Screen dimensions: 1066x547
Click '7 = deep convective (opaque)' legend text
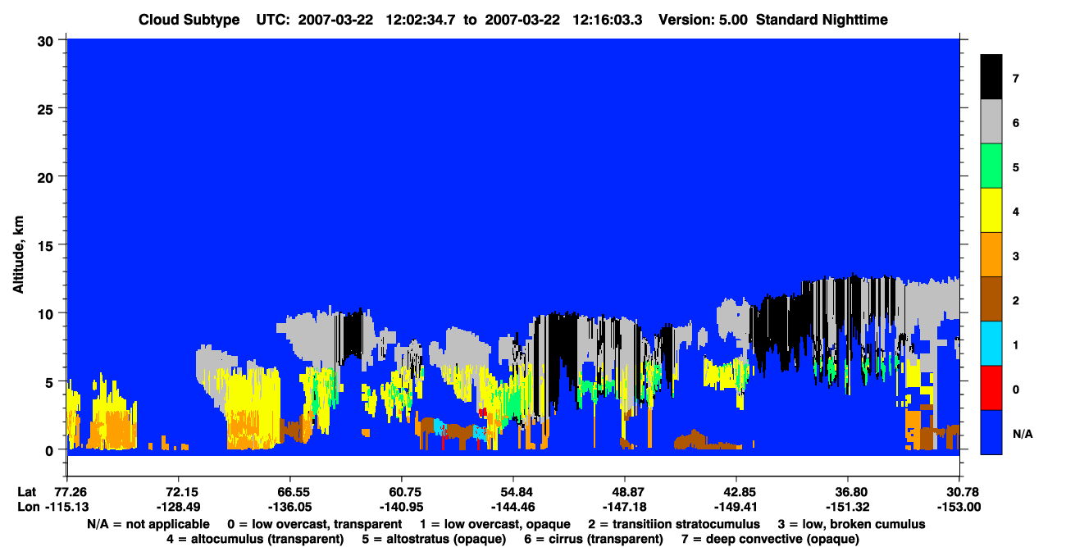tap(771, 539)
